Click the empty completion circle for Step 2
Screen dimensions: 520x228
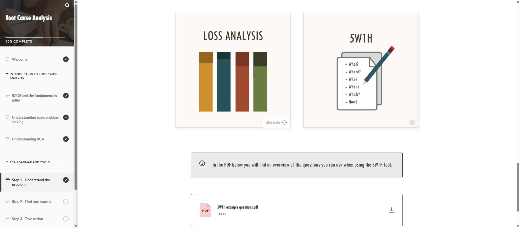pyautogui.click(x=66, y=202)
